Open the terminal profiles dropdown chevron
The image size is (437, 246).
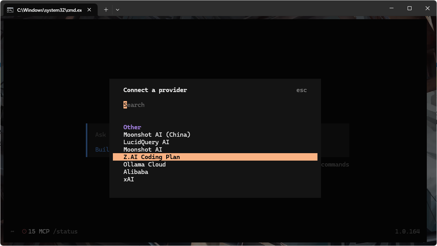pyautogui.click(x=118, y=10)
